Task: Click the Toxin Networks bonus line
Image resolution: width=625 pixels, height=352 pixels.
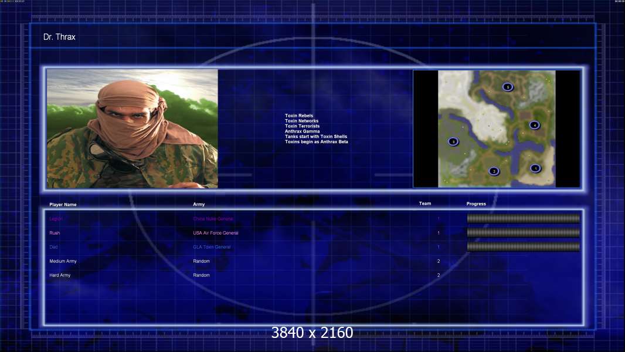Action: tap(302, 121)
